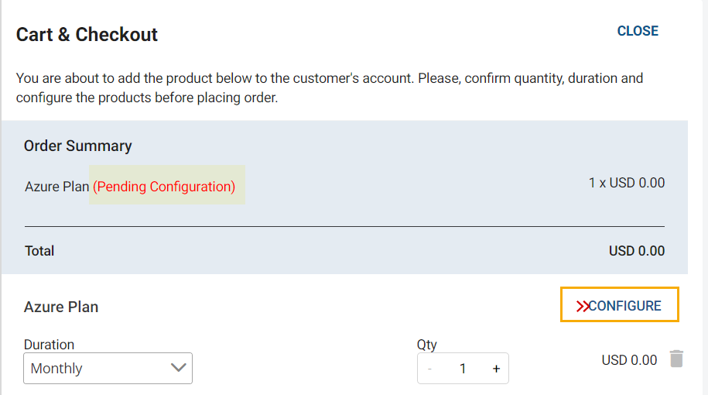Close the Cart & Checkout dialog
708x395 pixels.
pyautogui.click(x=638, y=31)
